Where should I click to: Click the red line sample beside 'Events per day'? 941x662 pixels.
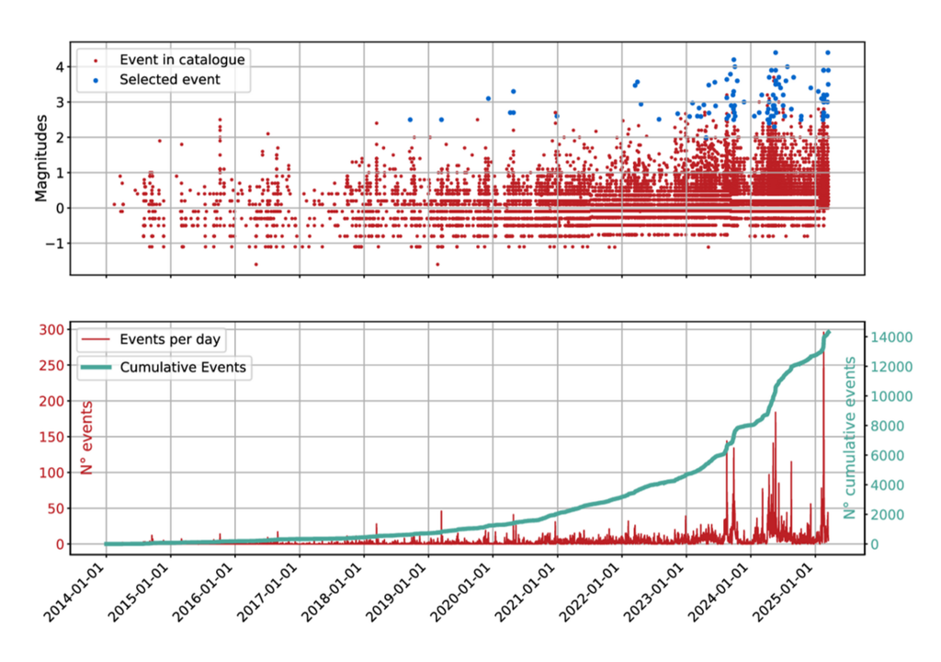[x=96, y=338]
